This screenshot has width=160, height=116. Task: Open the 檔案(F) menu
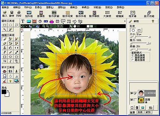tap(5, 7)
